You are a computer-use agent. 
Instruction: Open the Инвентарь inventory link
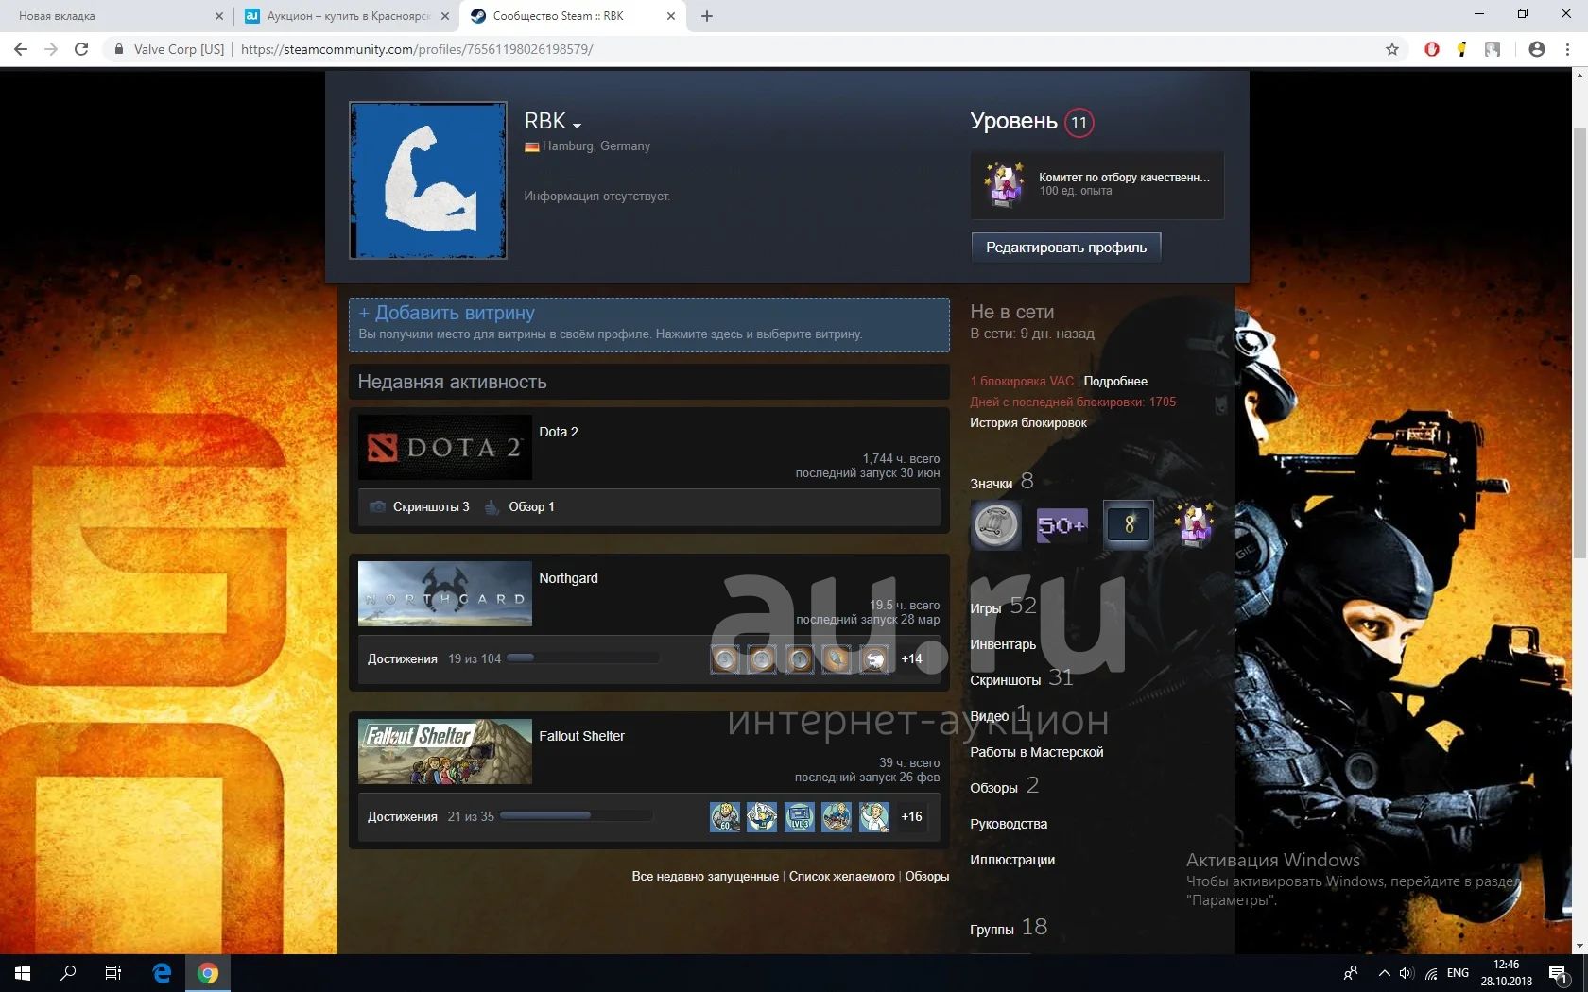coord(1003,644)
